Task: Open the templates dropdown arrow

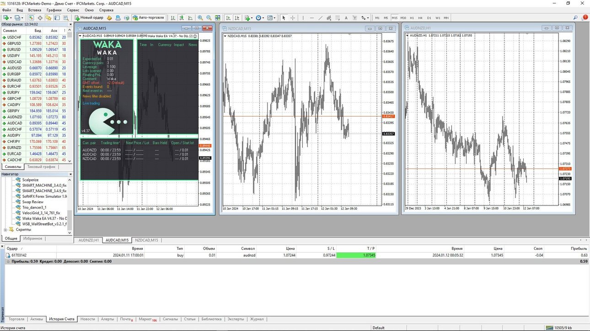Action: pos(275,18)
